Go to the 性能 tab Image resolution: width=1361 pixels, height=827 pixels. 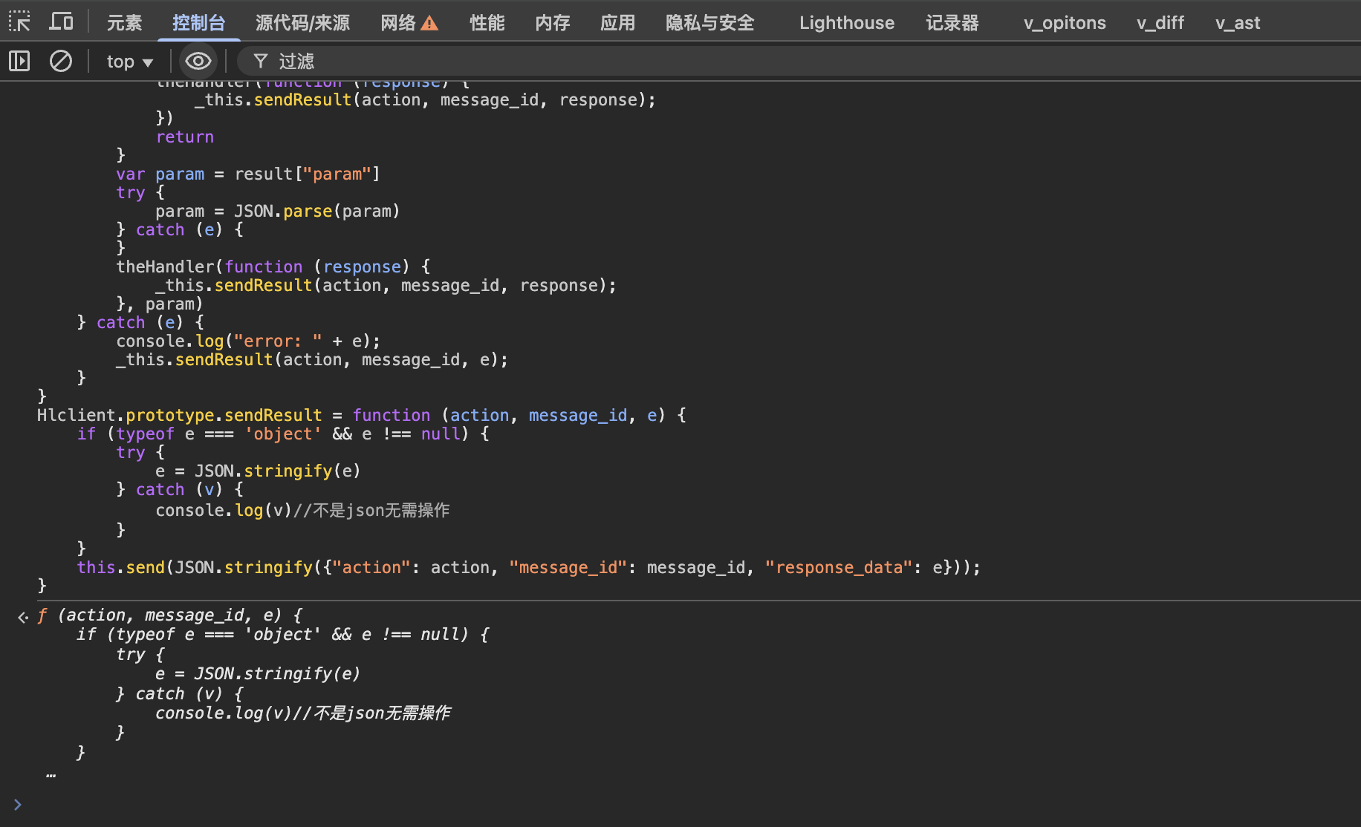(487, 23)
